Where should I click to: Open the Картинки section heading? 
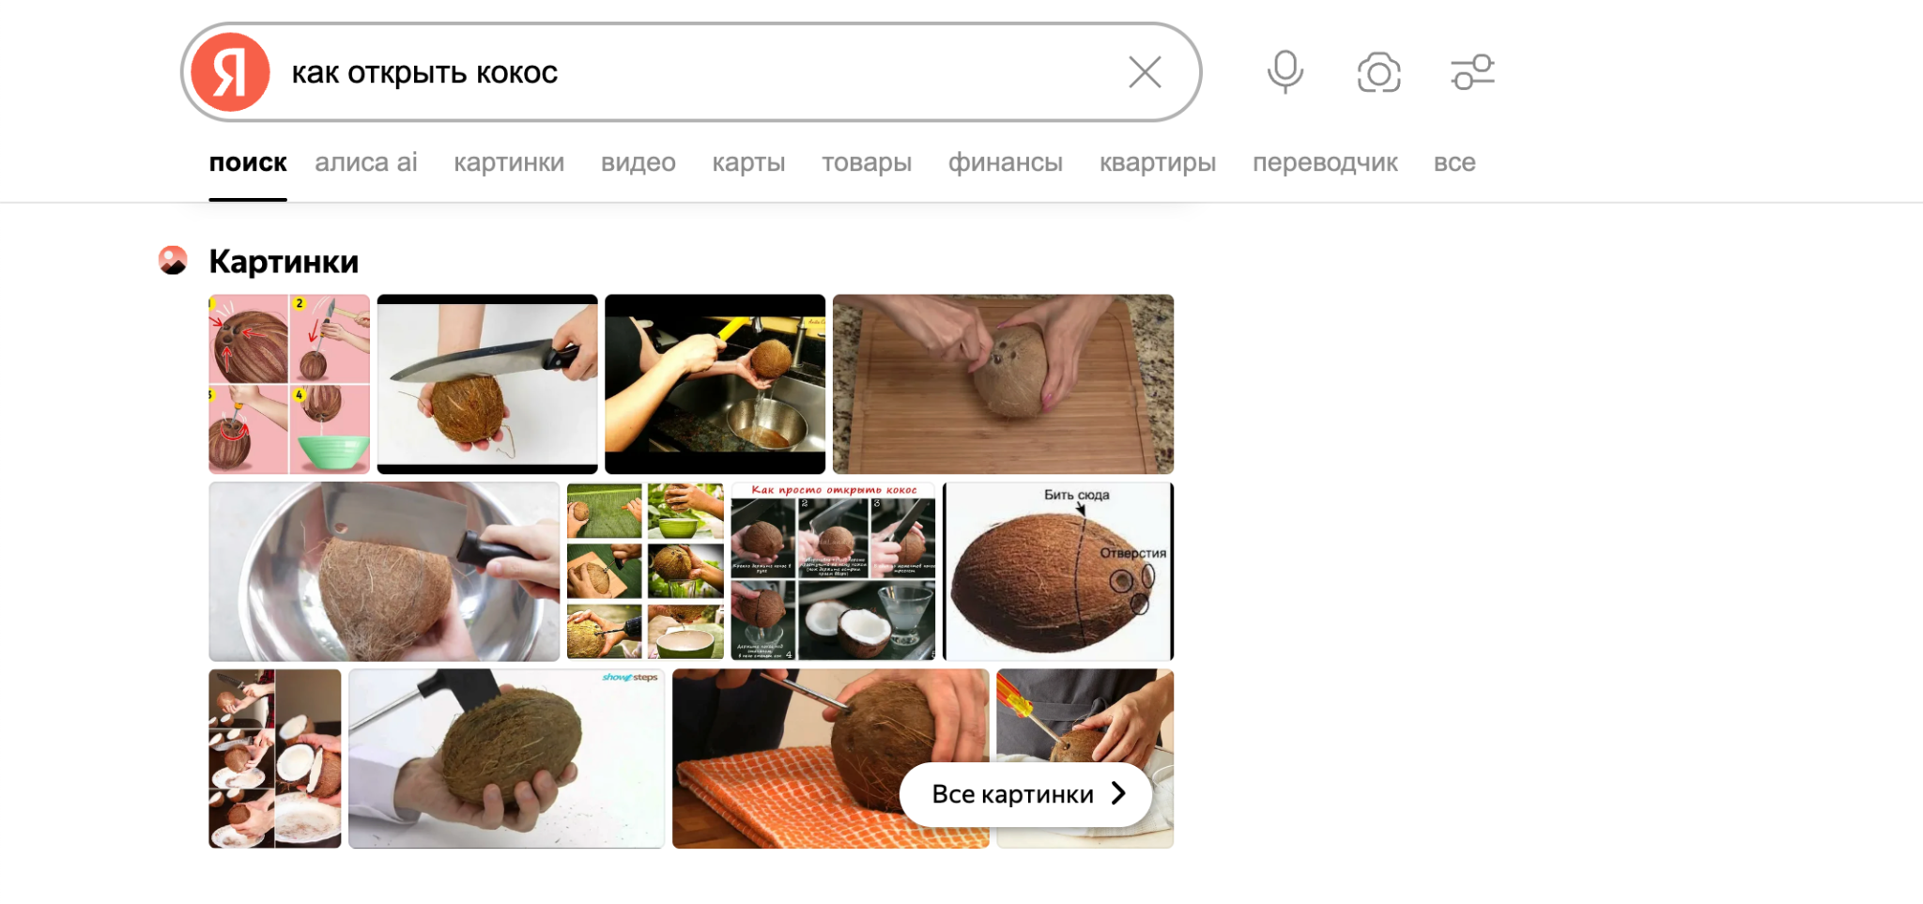tap(284, 261)
